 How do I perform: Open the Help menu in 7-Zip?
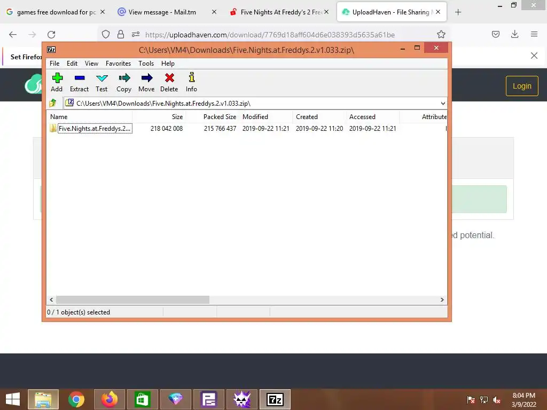168,64
